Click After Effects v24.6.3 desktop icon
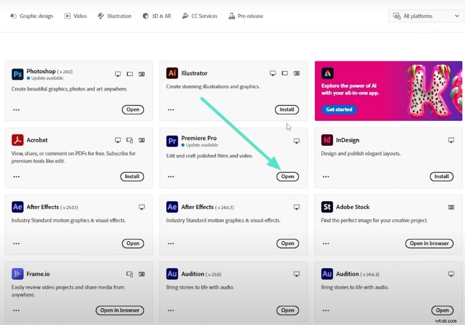The width and height of the screenshot is (465, 325). click(x=296, y=207)
